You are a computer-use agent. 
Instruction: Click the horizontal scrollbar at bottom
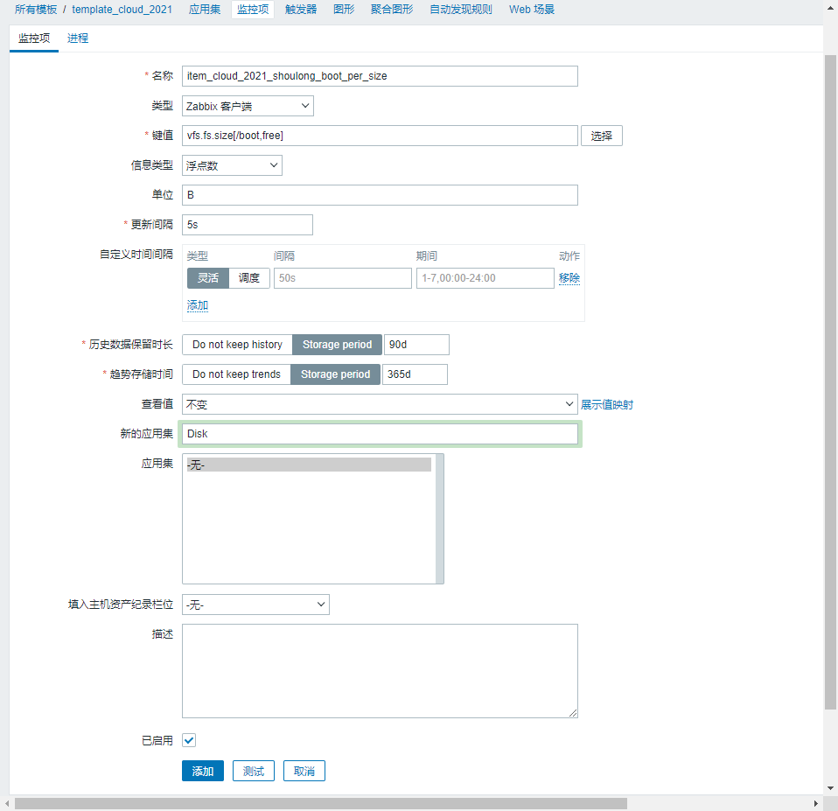pos(321,803)
